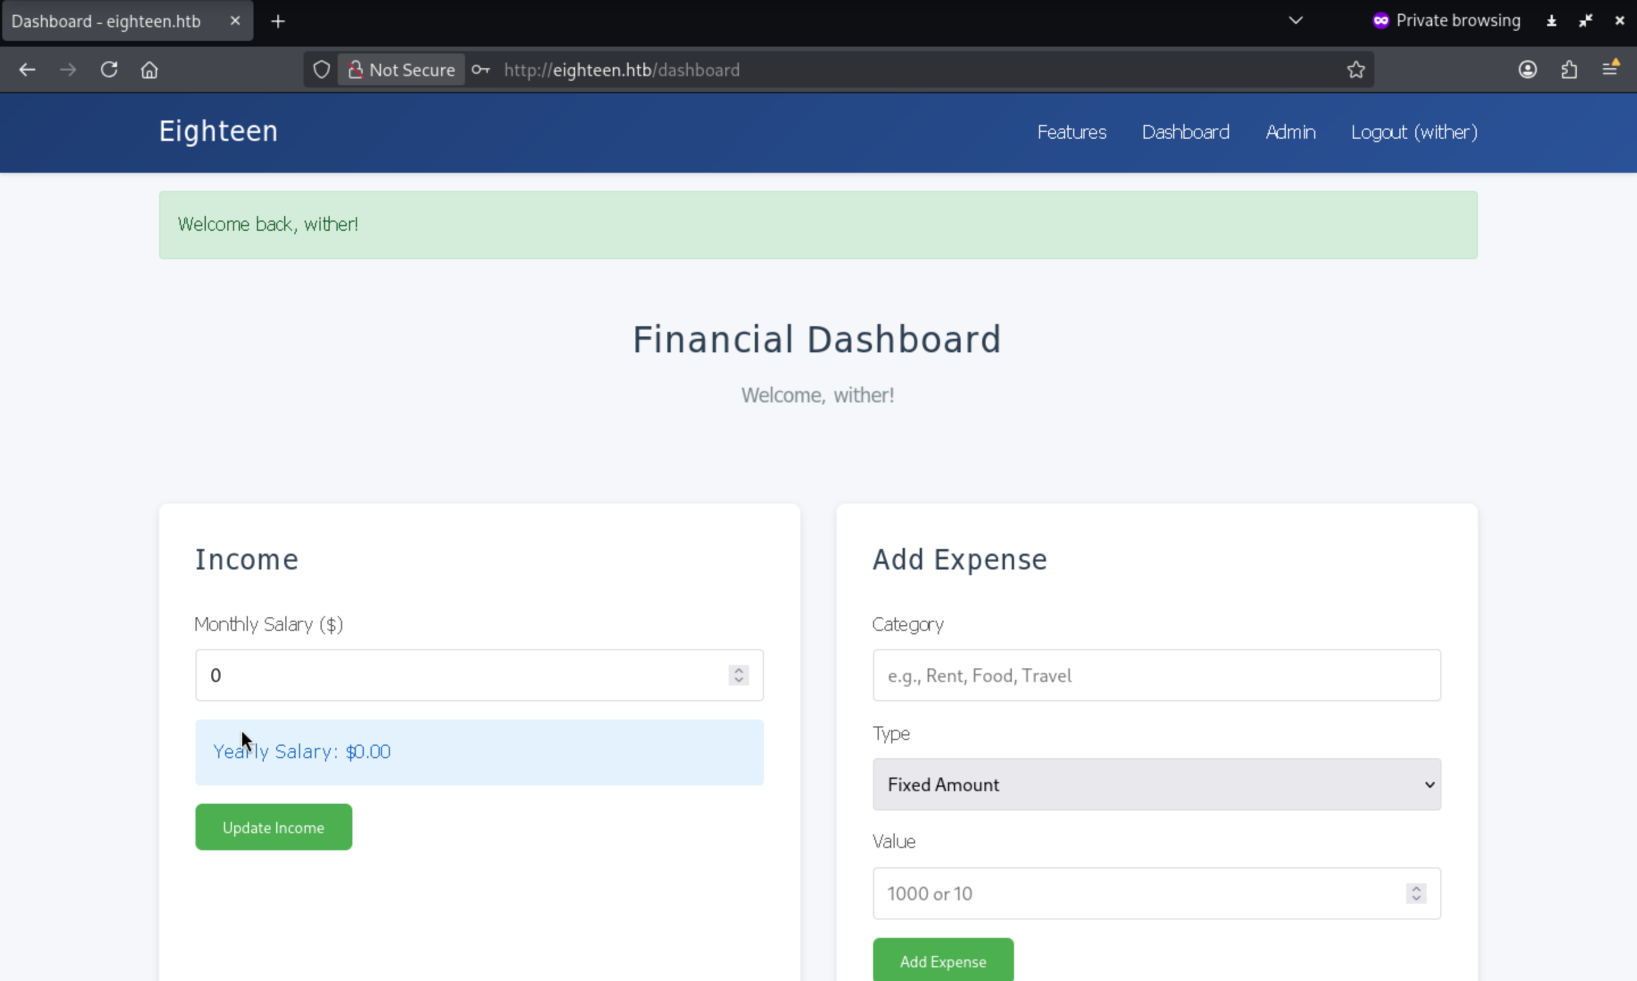Open the extensions puzzle icon
Image resolution: width=1637 pixels, height=981 pixels.
pos(1569,69)
